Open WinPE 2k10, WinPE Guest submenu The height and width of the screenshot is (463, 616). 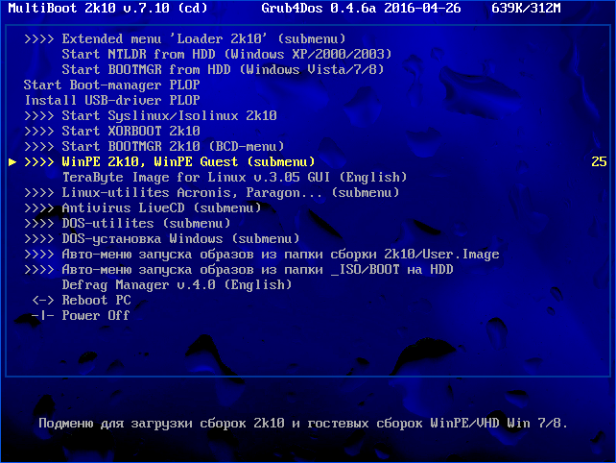pyautogui.click(x=169, y=161)
